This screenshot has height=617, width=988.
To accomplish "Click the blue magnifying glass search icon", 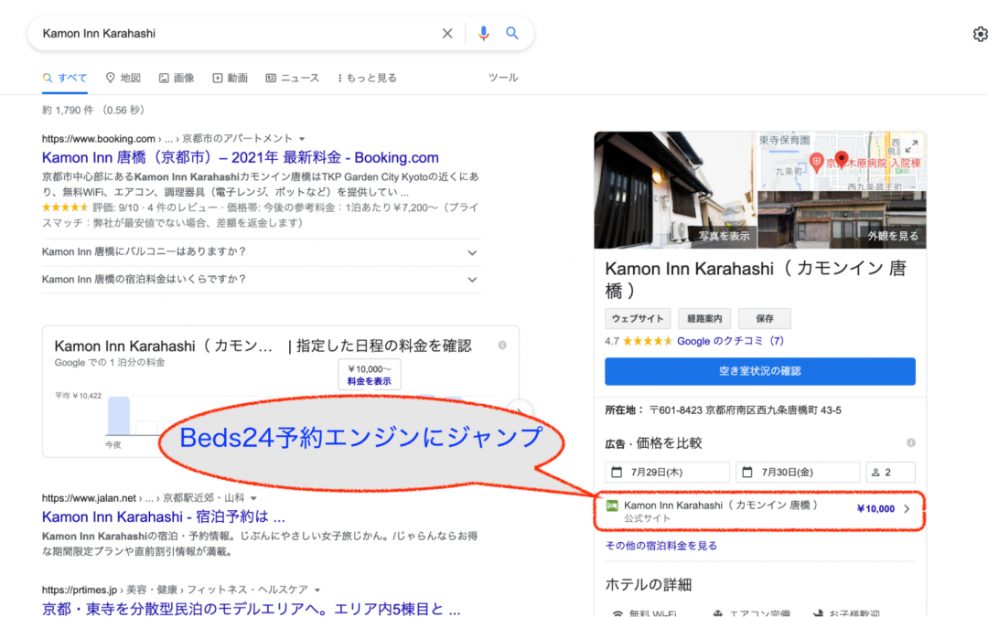I will pos(512,34).
